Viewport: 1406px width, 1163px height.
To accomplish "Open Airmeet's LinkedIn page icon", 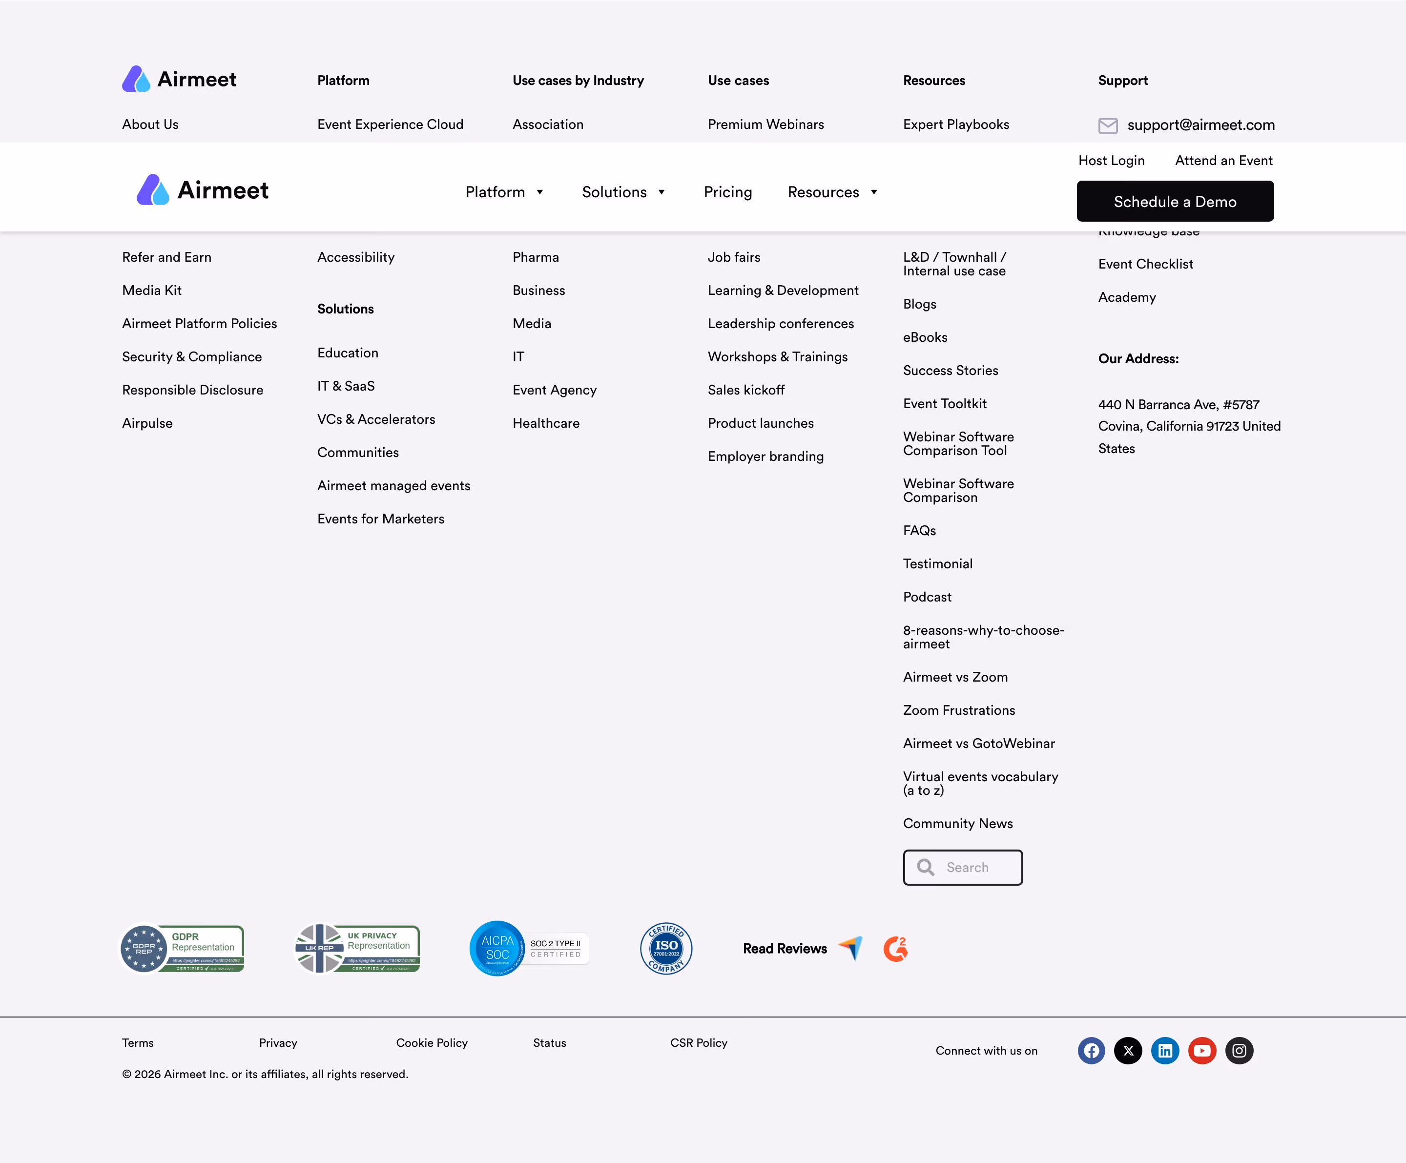I will [1165, 1051].
